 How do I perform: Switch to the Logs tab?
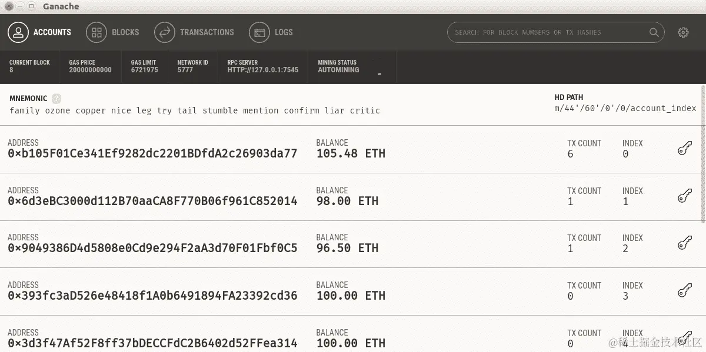[x=271, y=32]
